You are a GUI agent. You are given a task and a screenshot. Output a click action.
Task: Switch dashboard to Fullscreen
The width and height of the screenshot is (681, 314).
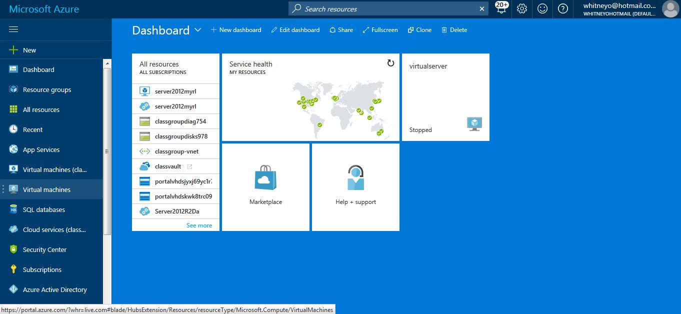380,30
